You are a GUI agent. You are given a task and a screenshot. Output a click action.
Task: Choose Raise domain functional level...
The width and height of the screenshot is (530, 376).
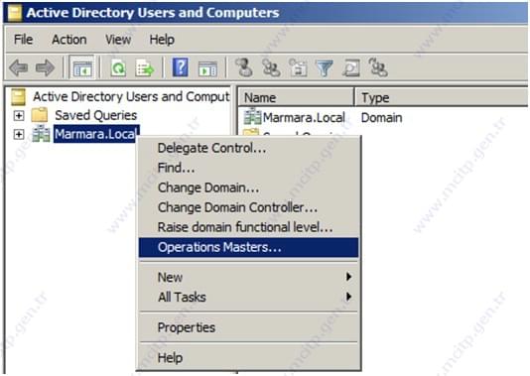tap(249, 227)
